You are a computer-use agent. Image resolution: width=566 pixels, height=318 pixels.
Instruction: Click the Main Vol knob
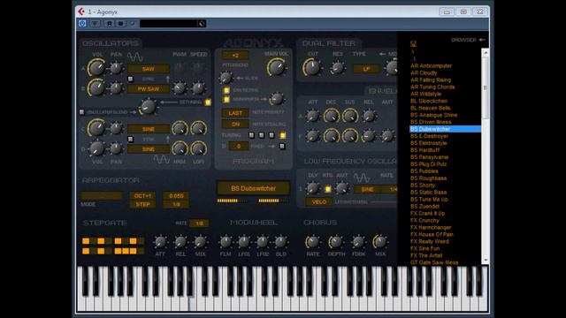(x=277, y=67)
